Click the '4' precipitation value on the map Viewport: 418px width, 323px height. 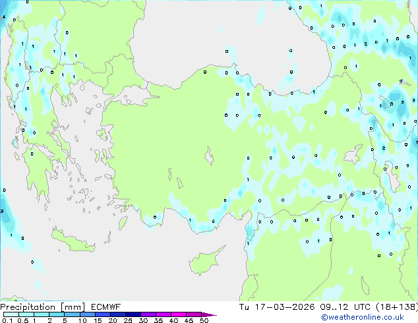[4, 17]
